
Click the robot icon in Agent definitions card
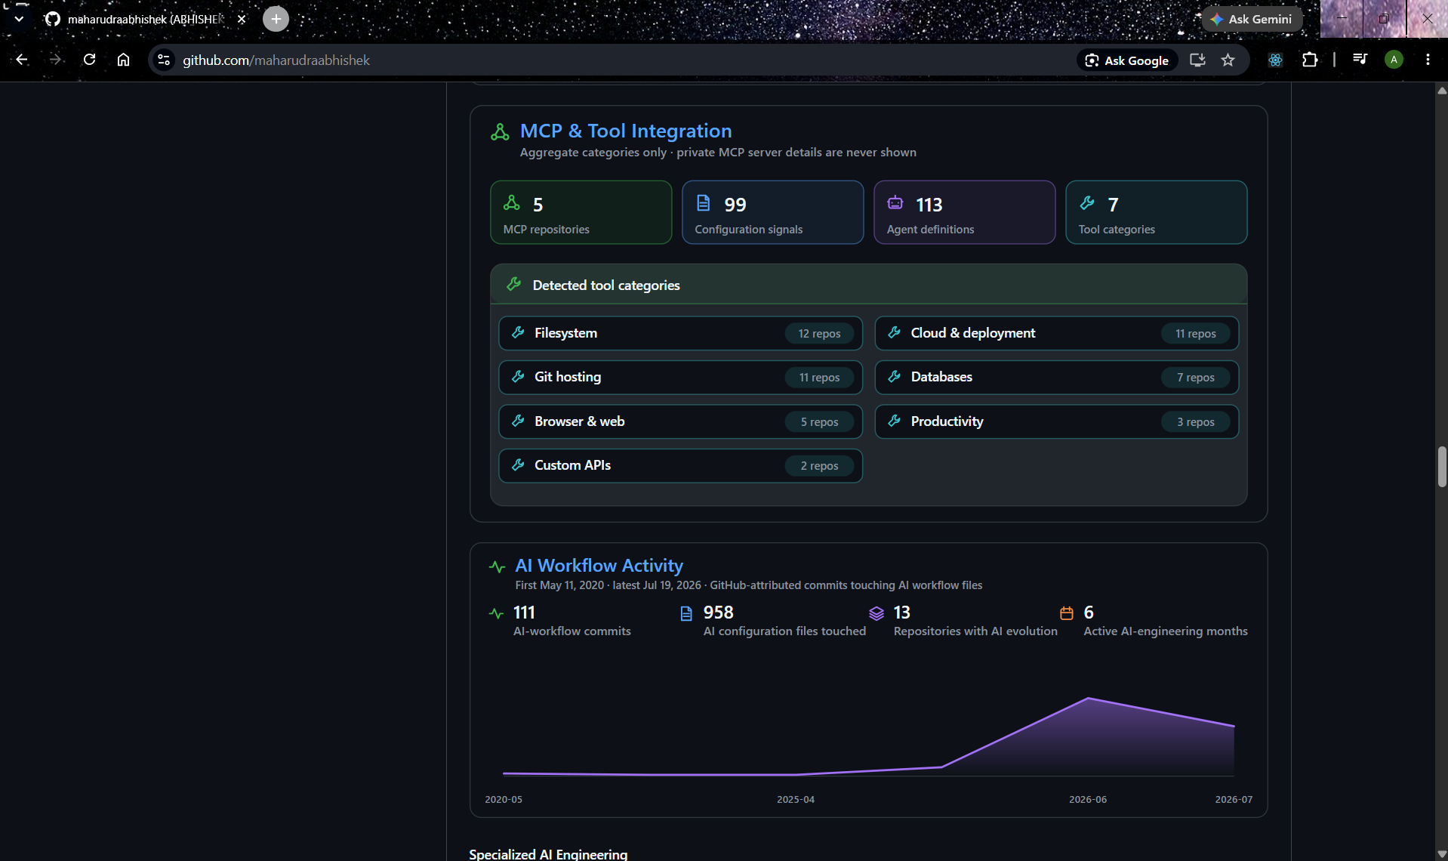[x=895, y=202]
